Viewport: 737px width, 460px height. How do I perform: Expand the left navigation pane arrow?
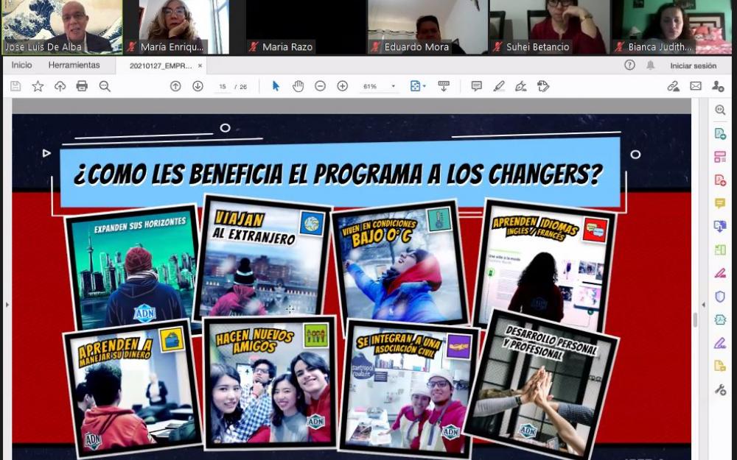click(7, 302)
